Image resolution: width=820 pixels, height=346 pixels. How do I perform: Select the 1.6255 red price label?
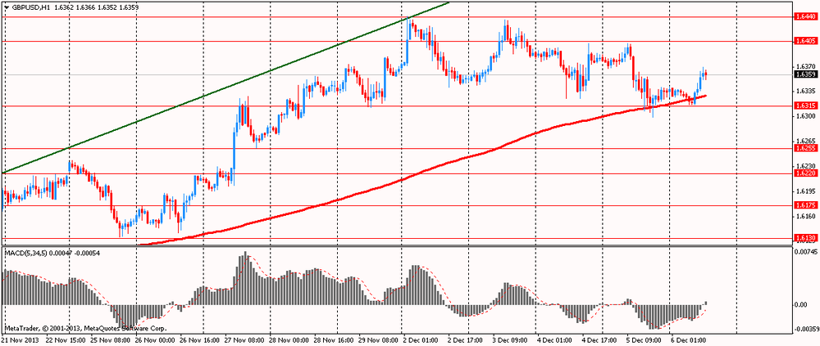[x=804, y=148]
